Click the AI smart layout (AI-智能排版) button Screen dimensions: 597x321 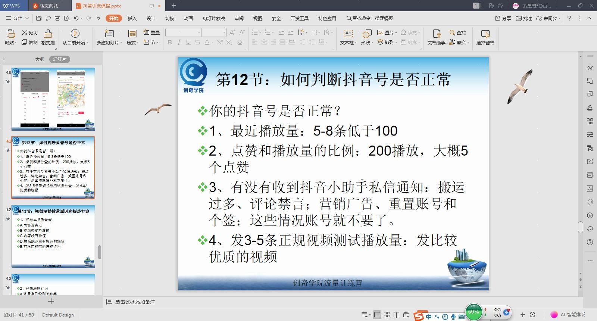click(x=568, y=315)
